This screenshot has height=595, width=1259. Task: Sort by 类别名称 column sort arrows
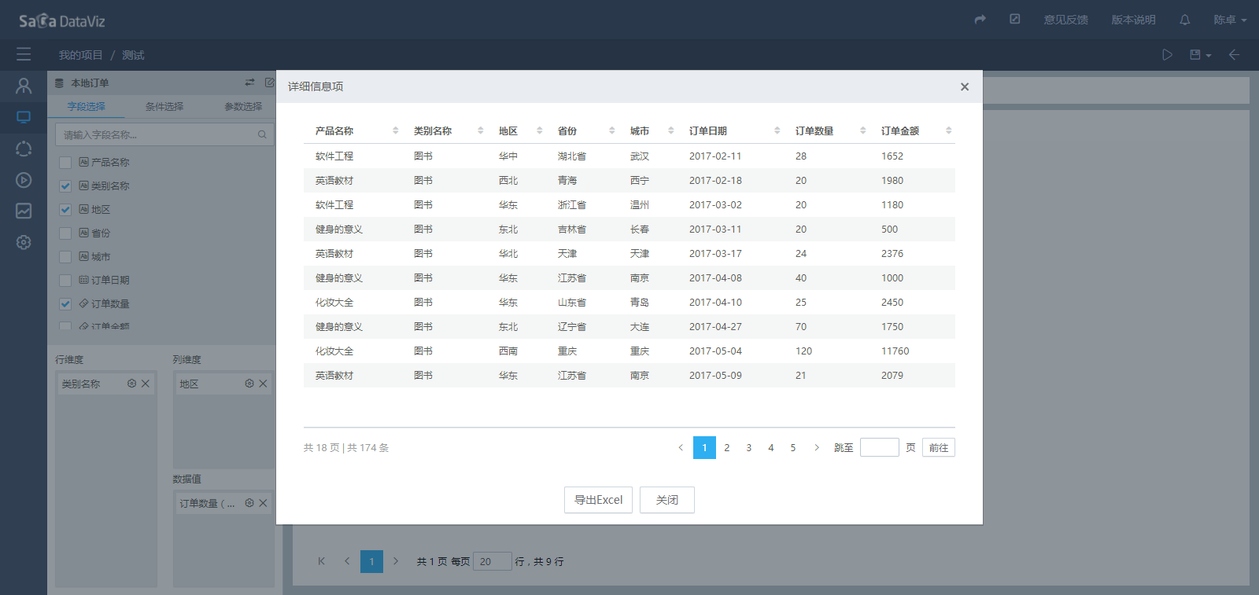[x=480, y=130]
